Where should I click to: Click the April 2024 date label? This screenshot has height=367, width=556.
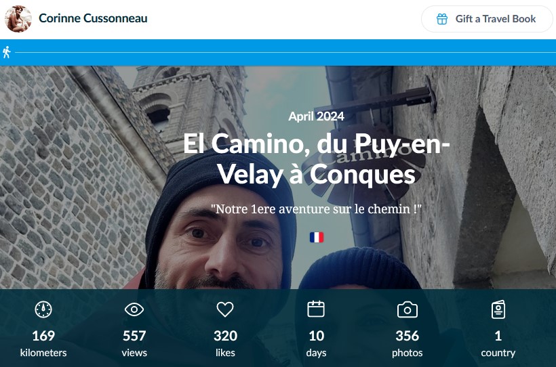[x=316, y=116]
